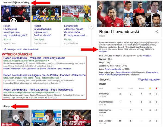Open wikipedia.org Robert_Lewandowski URL text

[x=25, y=61]
